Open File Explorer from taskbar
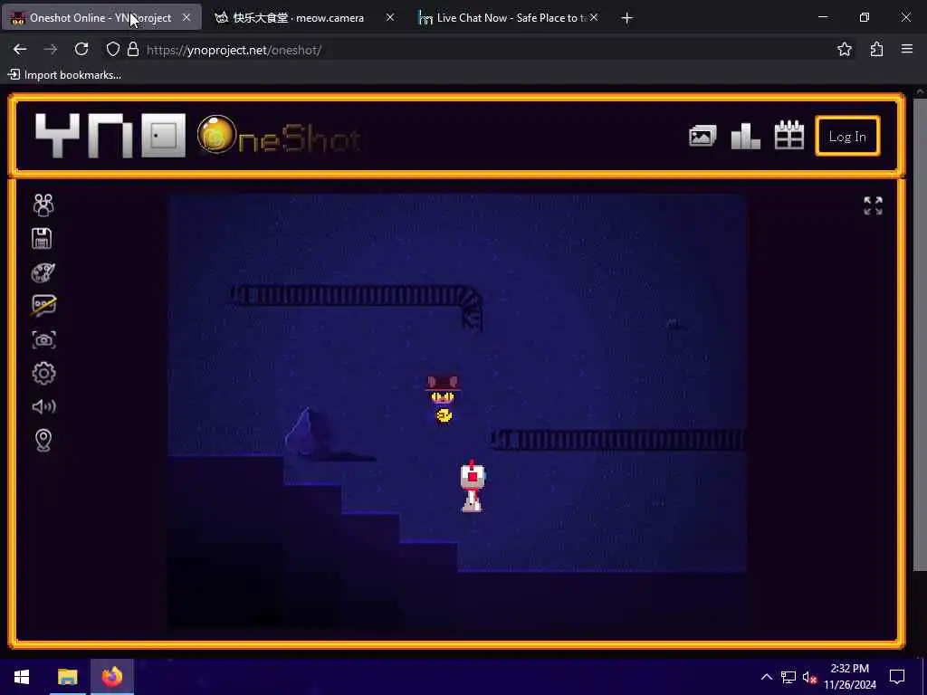Image resolution: width=927 pixels, height=695 pixels. click(67, 677)
